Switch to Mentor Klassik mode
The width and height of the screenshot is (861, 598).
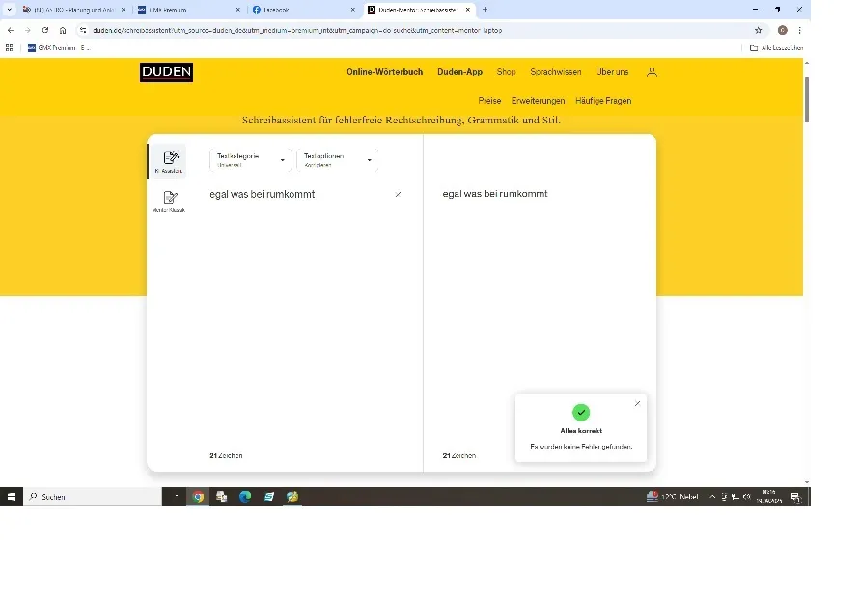[x=169, y=201]
